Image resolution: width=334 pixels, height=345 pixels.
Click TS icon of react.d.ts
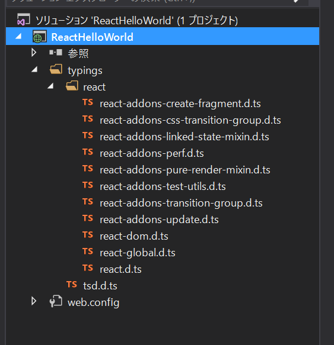click(88, 267)
